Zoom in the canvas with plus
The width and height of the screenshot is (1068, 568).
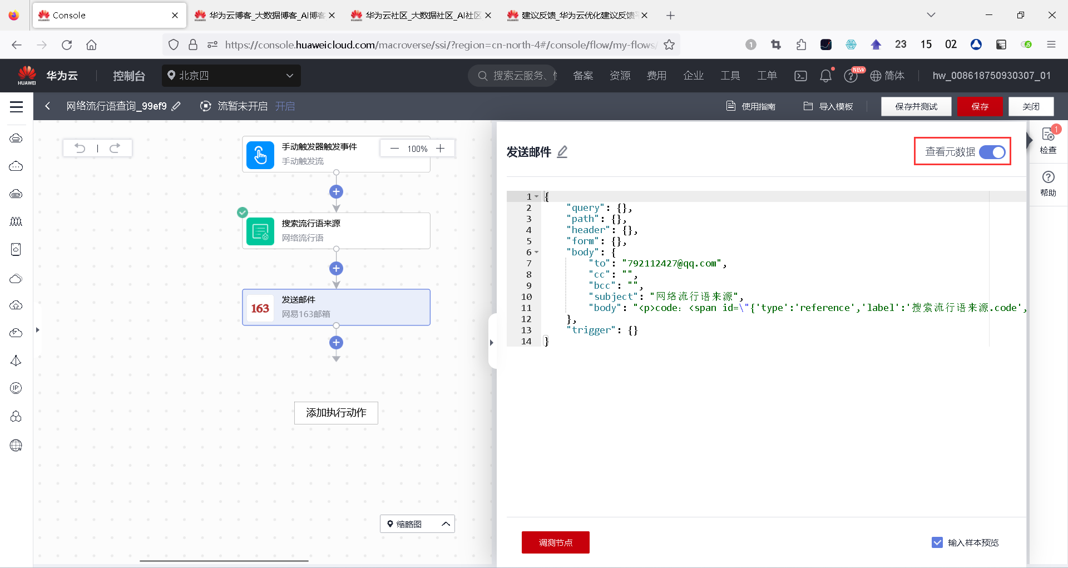tap(441, 149)
